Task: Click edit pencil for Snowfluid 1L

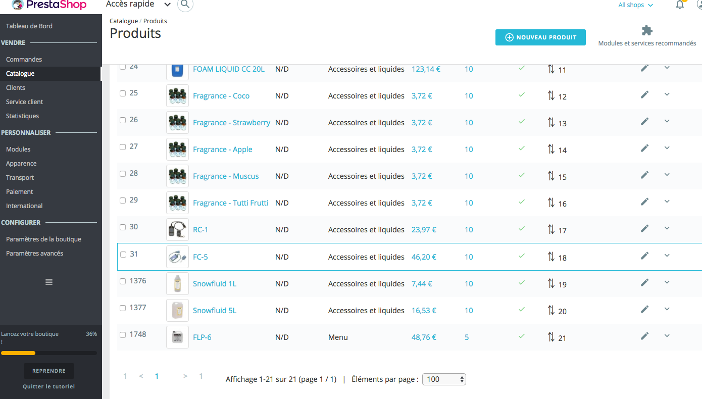Action: 644,282
